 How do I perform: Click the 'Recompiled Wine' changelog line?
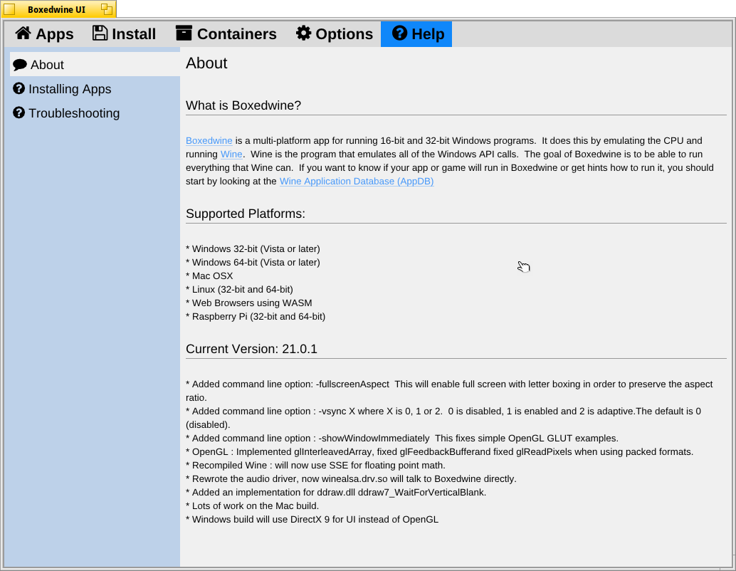[315, 466]
